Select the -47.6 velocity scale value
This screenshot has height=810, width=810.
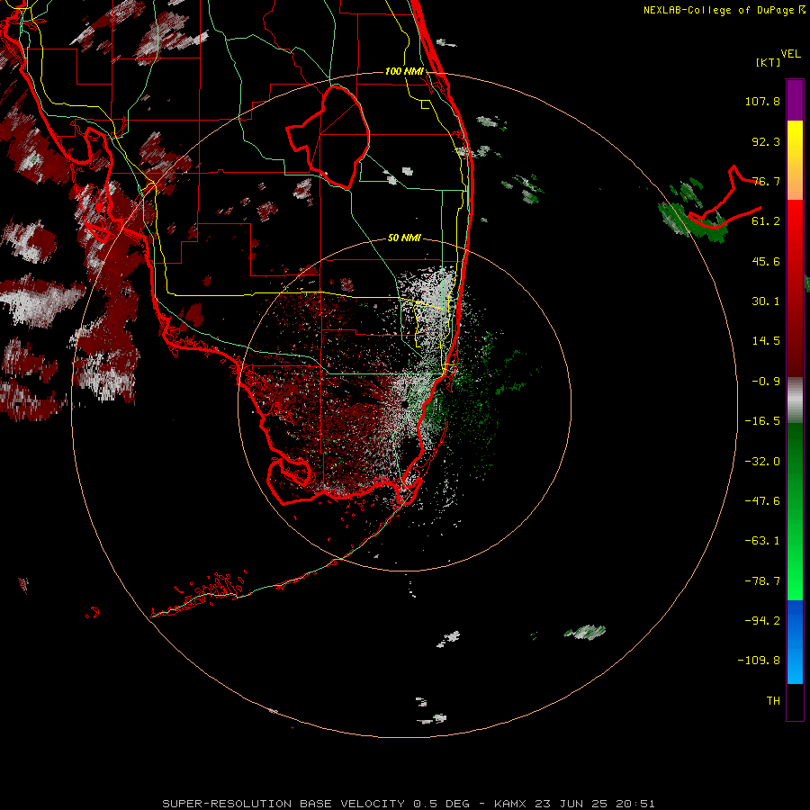(x=762, y=501)
